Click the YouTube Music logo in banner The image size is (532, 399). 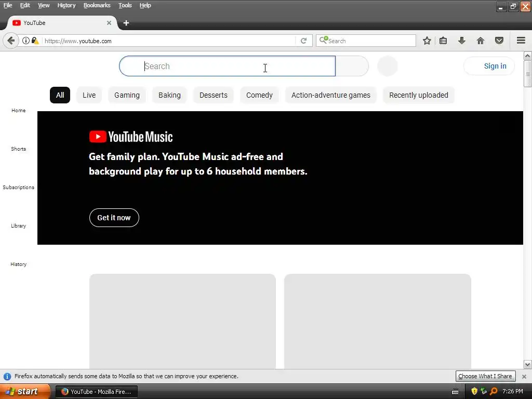click(x=131, y=137)
